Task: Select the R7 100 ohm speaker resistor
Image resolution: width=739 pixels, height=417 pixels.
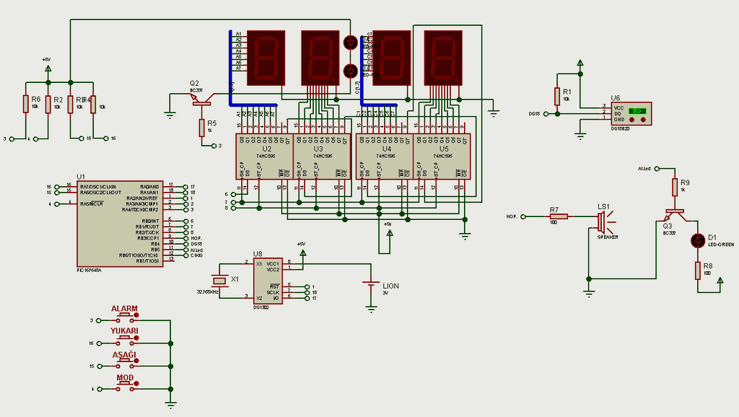Action: pos(559,216)
